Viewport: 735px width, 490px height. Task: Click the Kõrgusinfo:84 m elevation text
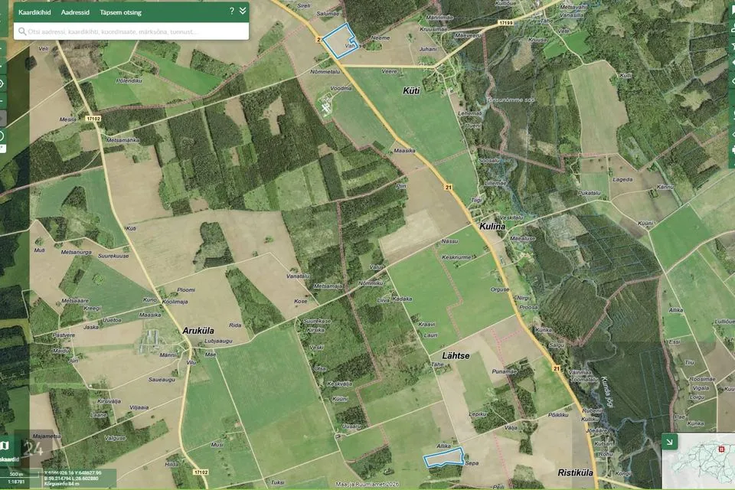click(61, 483)
